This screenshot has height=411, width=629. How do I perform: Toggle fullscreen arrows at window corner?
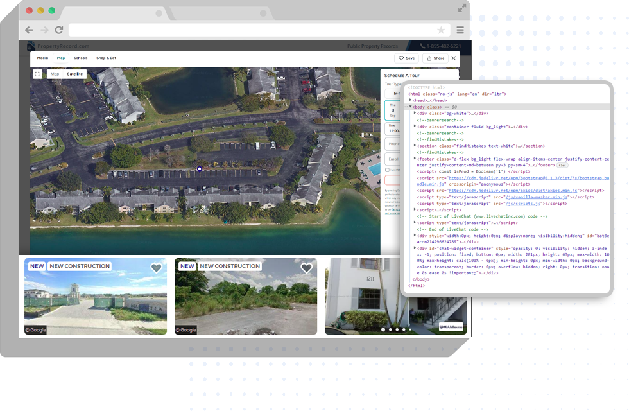click(x=462, y=8)
